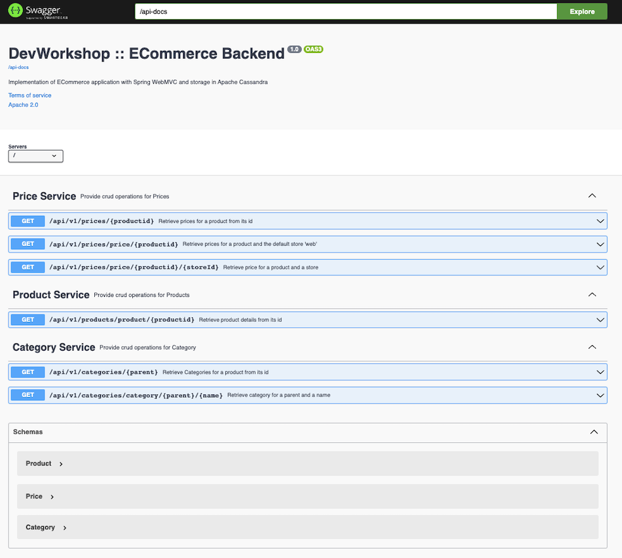This screenshot has height=558, width=622.
Task: Click the /api/v1/prices/price/{productid}/{storeId} path text
Action: pyautogui.click(x=134, y=268)
